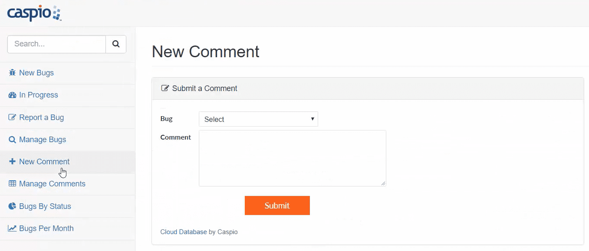Click the Comment box resize handle
This screenshot has height=251, width=589.
[x=383, y=183]
